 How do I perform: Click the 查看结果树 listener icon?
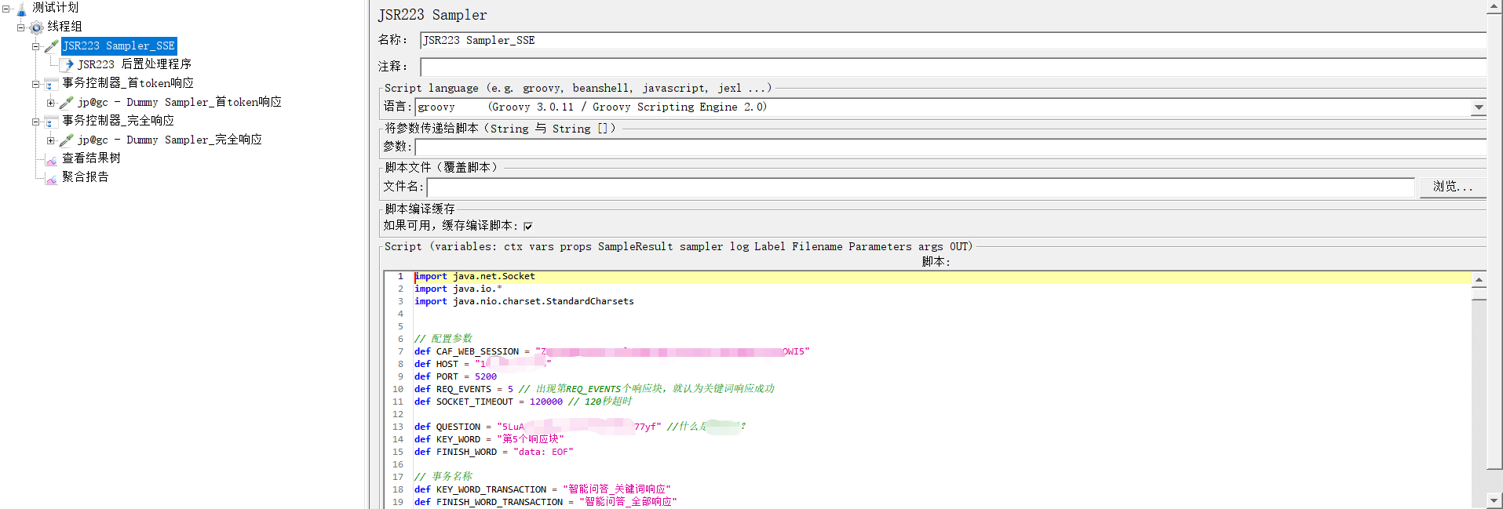52,159
